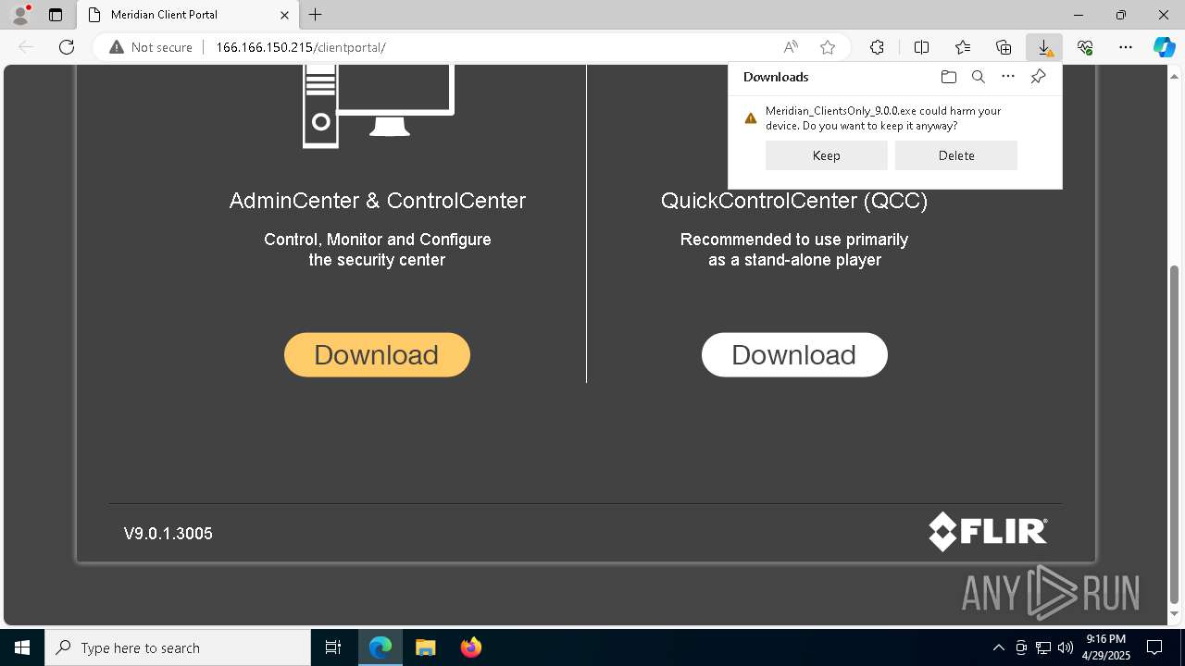Pin the Downloads panel
The height and width of the screenshot is (666, 1185).
click(1038, 77)
